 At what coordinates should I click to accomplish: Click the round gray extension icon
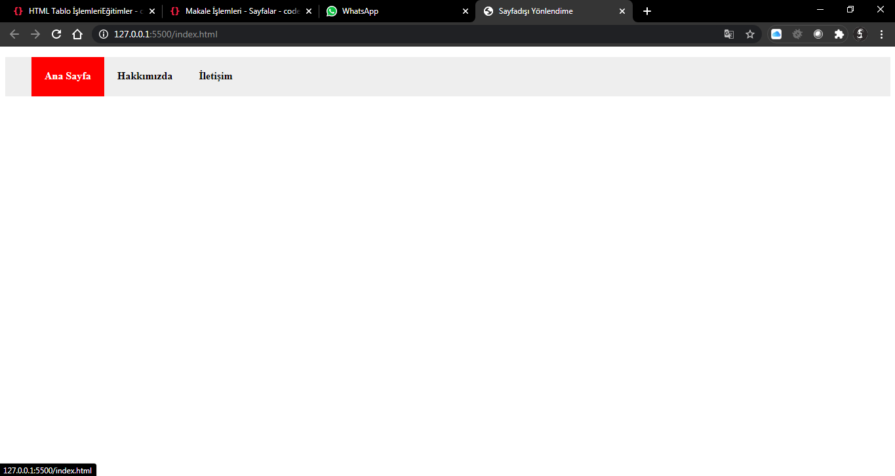818,34
